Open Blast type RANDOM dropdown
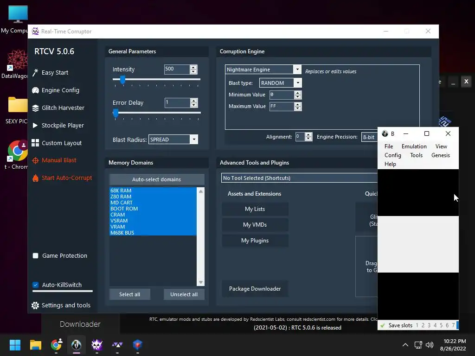The height and width of the screenshot is (356, 475). (298, 83)
